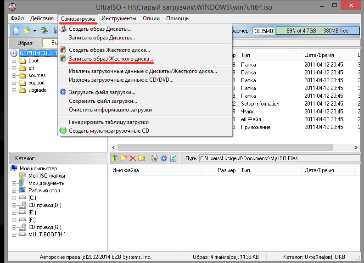Click the New folder icon in catalog toolbar
This screenshot has height=263, width=364.
(x=123, y=158)
